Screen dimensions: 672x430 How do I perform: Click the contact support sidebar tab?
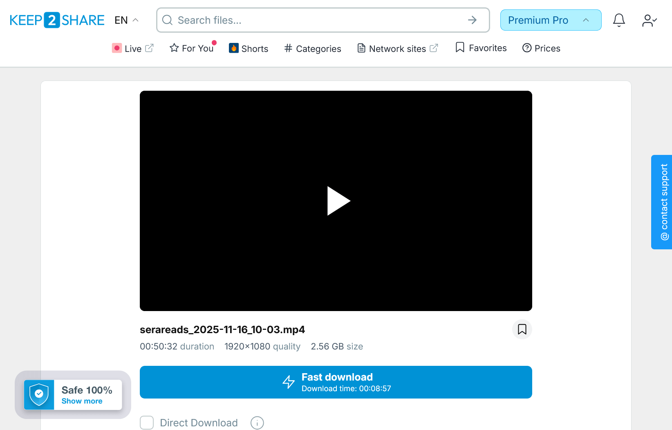tap(661, 202)
